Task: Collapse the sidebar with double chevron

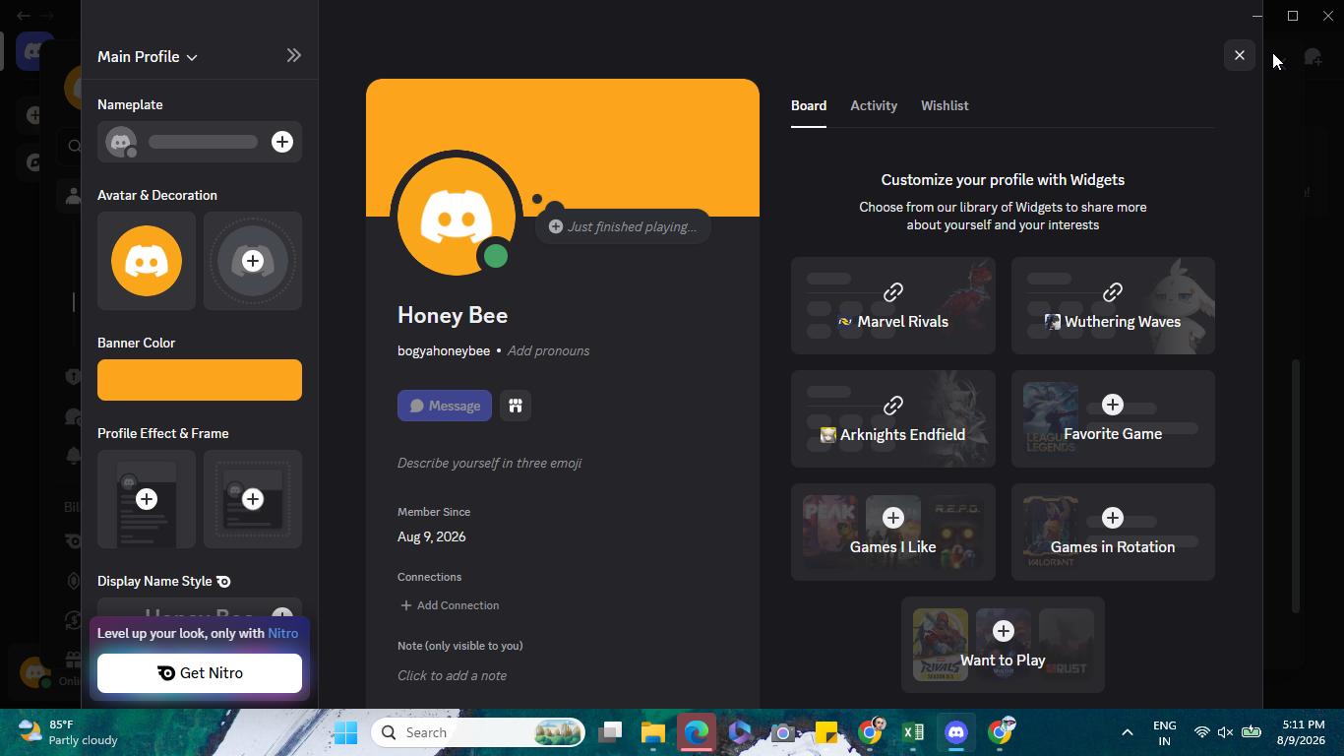Action: point(293,56)
